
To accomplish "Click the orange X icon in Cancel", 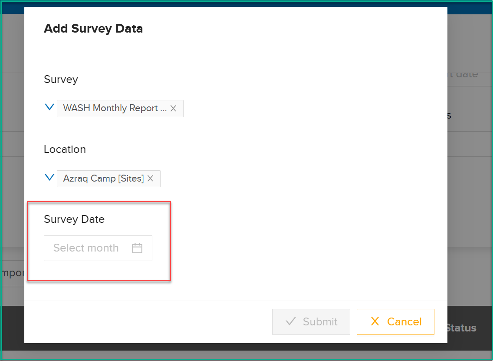I will tap(375, 321).
